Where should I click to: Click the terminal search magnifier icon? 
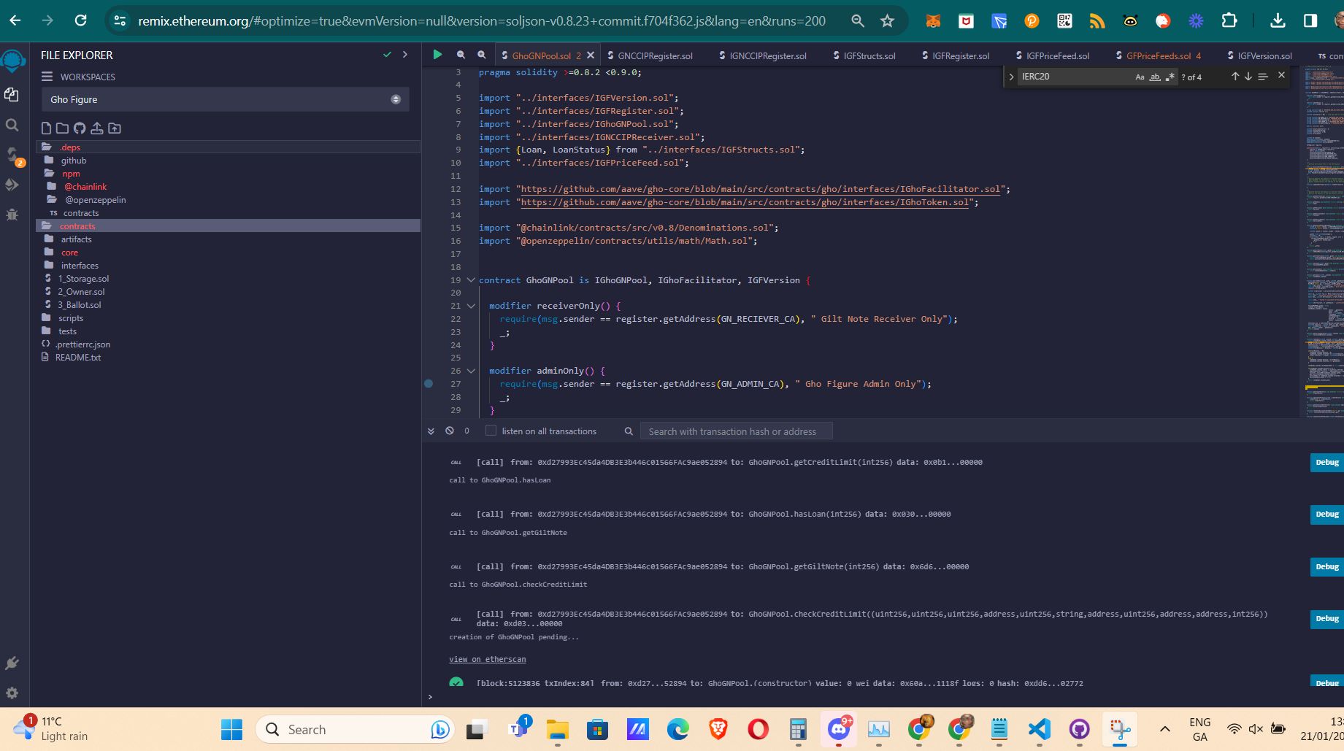(629, 431)
